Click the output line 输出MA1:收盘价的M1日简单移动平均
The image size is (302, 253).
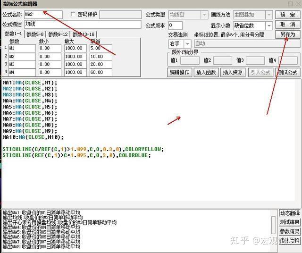(x=42, y=213)
